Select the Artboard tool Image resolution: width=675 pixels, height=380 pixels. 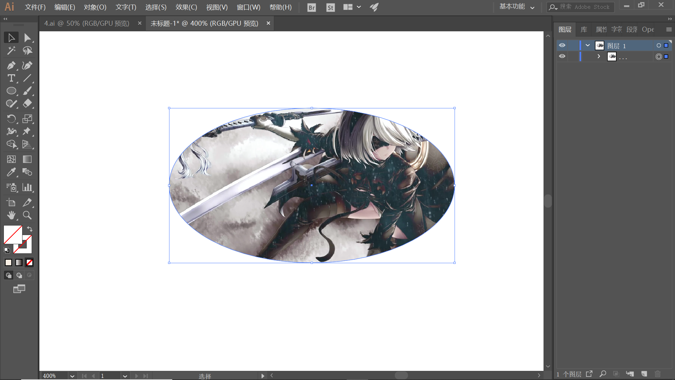[11, 202]
